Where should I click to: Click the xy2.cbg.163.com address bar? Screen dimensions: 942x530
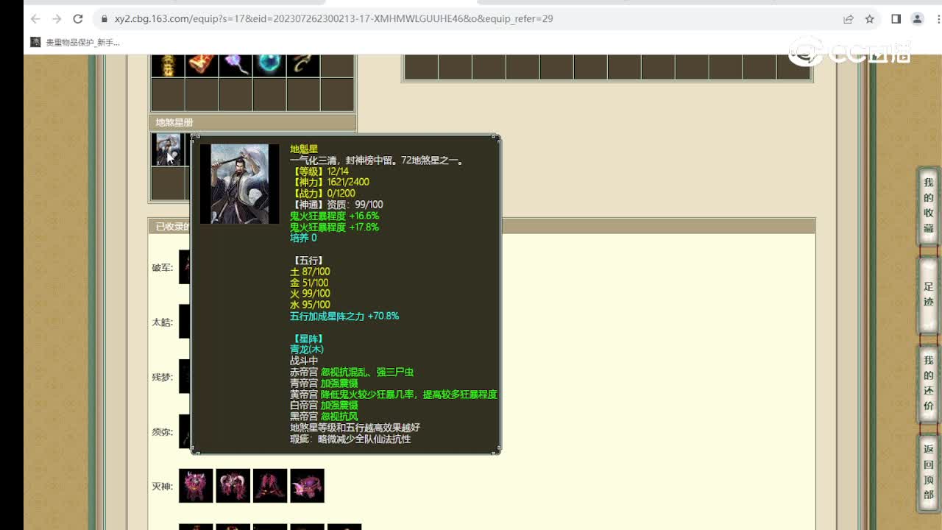click(471, 18)
